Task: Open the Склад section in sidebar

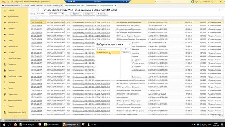Action: pyautogui.click(x=10, y=41)
